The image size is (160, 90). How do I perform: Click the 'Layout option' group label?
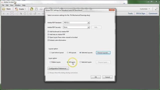point(53,49)
